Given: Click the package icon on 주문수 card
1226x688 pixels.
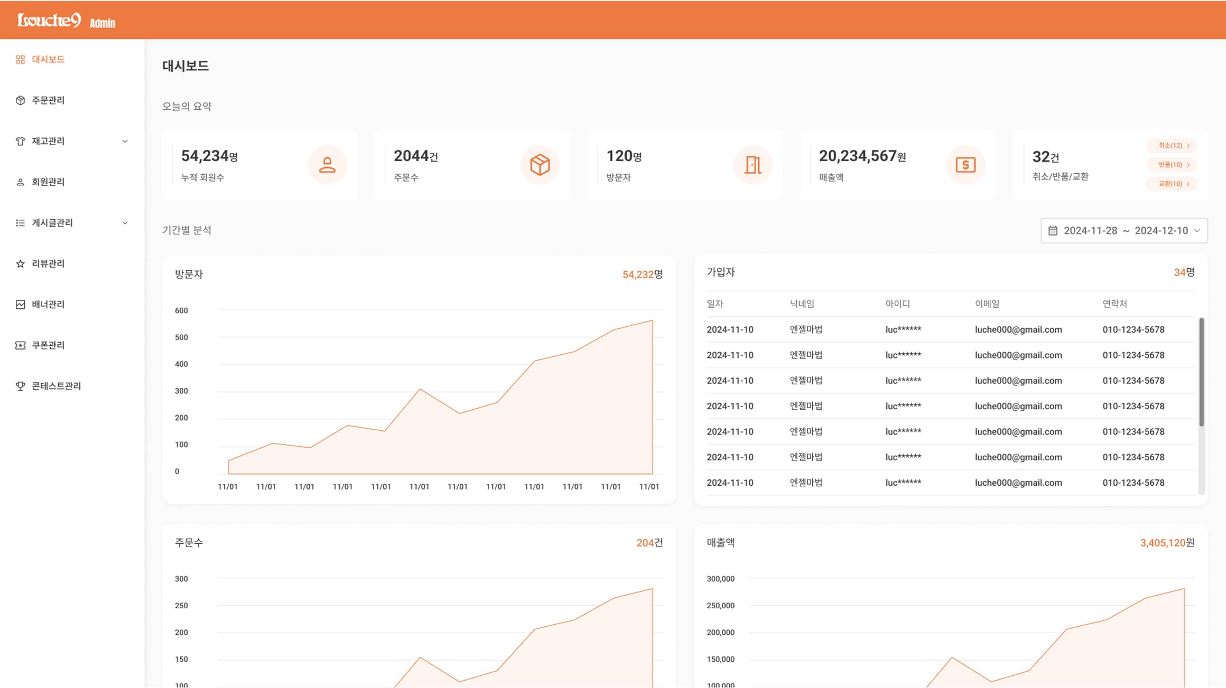Looking at the screenshot, I should [x=540, y=165].
